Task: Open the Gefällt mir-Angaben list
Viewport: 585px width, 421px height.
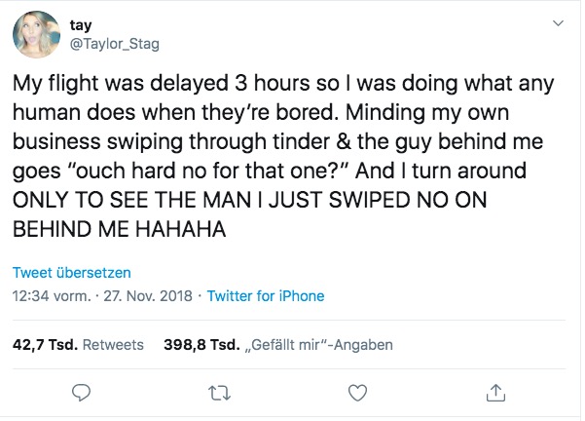Action: pos(318,345)
